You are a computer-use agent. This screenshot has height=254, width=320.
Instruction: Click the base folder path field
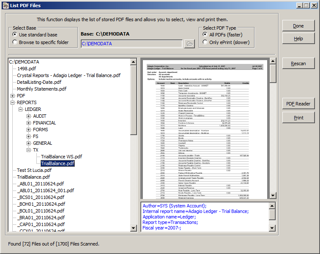(131, 44)
